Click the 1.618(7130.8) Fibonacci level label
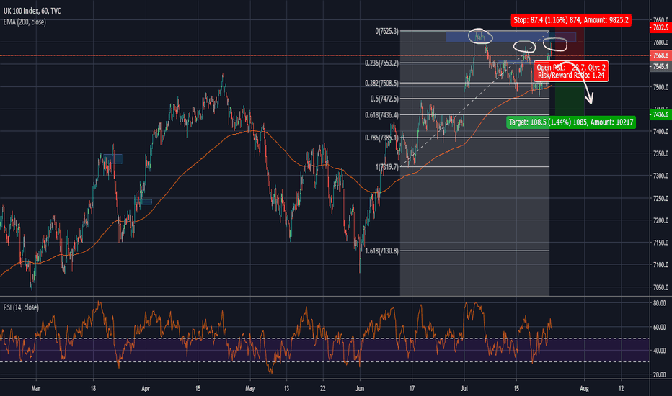The height and width of the screenshot is (396, 672). coord(381,251)
